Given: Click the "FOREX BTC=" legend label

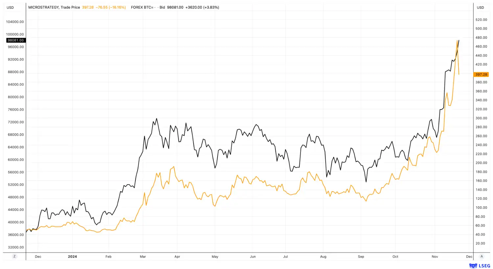Looking at the screenshot, I should 142,7.
